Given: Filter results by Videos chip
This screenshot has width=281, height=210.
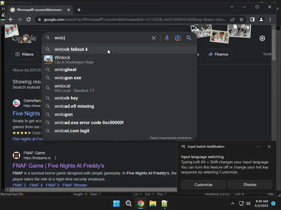Looking at the screenshot, I should 24,54.
